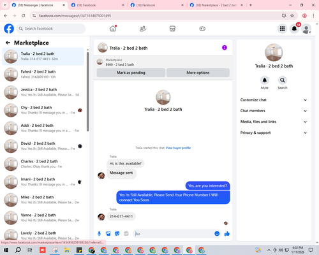Focus the Aa message input box

pyautogui.click(x=174, y=234)
